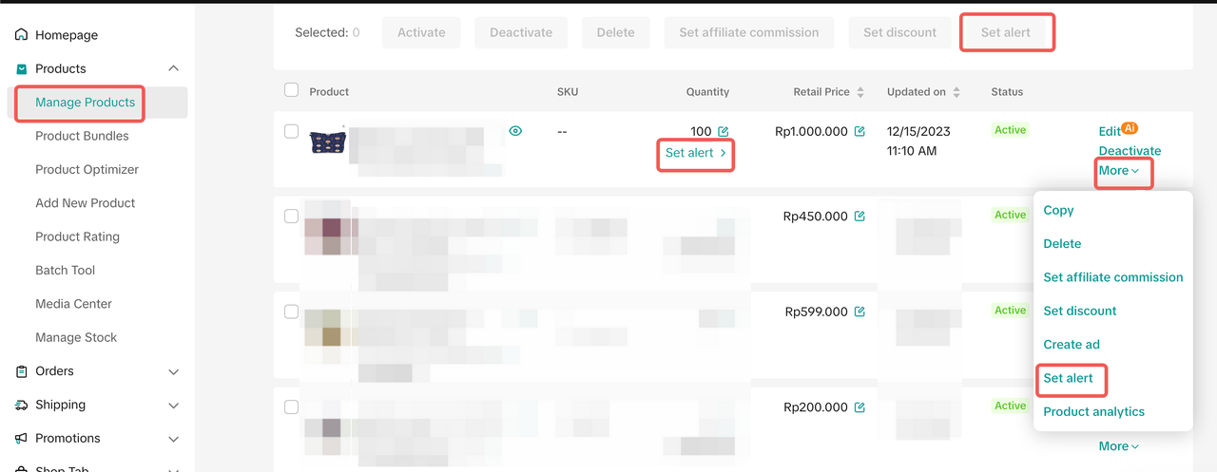Image resolution: width=1217 pixels, height=472 pixels.
Task: Choose Delete from the More menu
Action: pos(1062,244)
